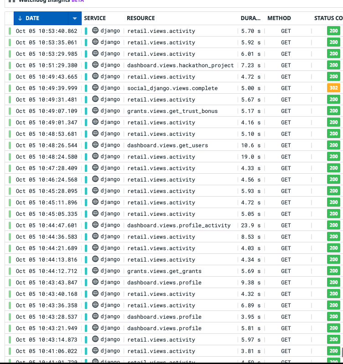Click the 3.81 s duration value
The image size is (343, 364).
click(x=250, y=351)
